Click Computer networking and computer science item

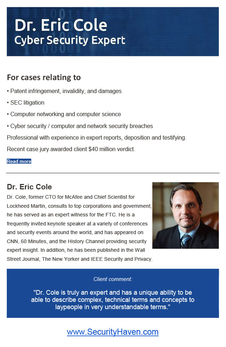(x=64, y=114)
